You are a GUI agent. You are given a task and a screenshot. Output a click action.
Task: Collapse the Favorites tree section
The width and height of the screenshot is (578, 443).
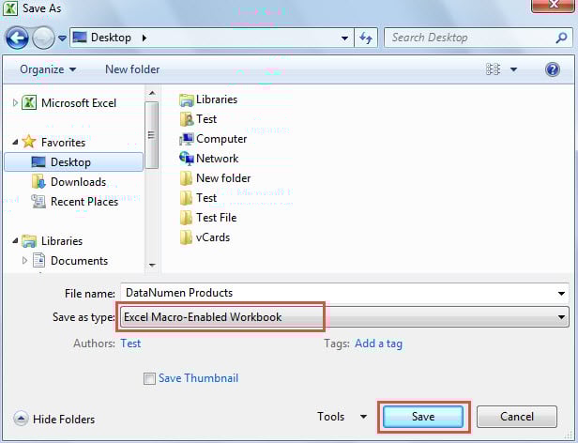16,143
